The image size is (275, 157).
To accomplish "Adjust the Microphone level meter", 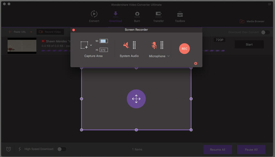I will point(162,45).
